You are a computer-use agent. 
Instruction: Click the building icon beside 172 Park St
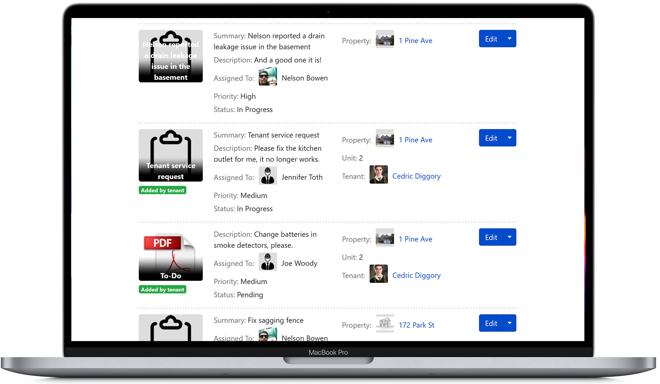tap(384, 323)
